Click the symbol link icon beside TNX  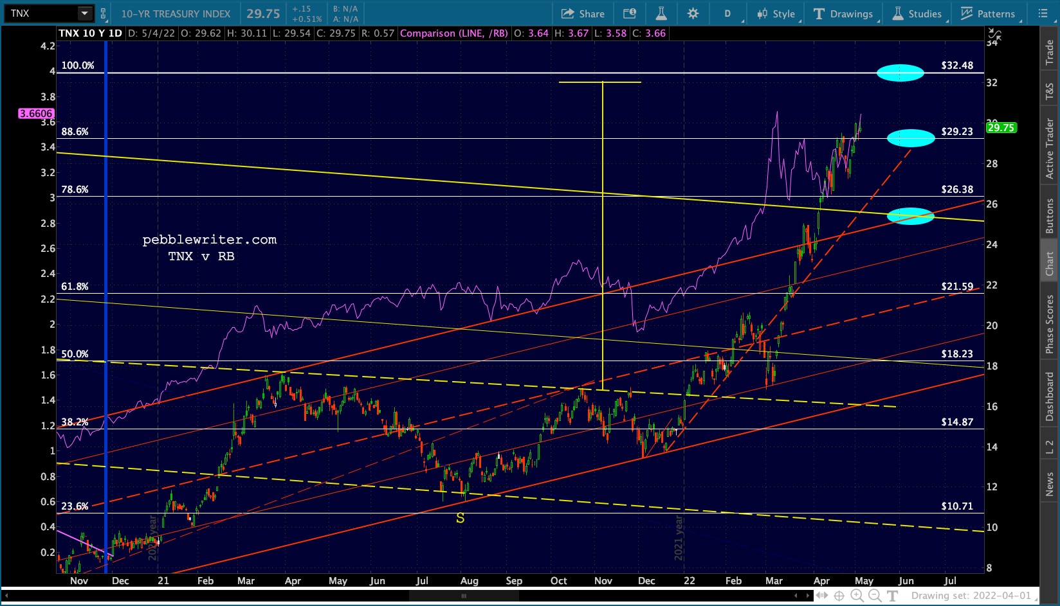click(x=103, y=13)
